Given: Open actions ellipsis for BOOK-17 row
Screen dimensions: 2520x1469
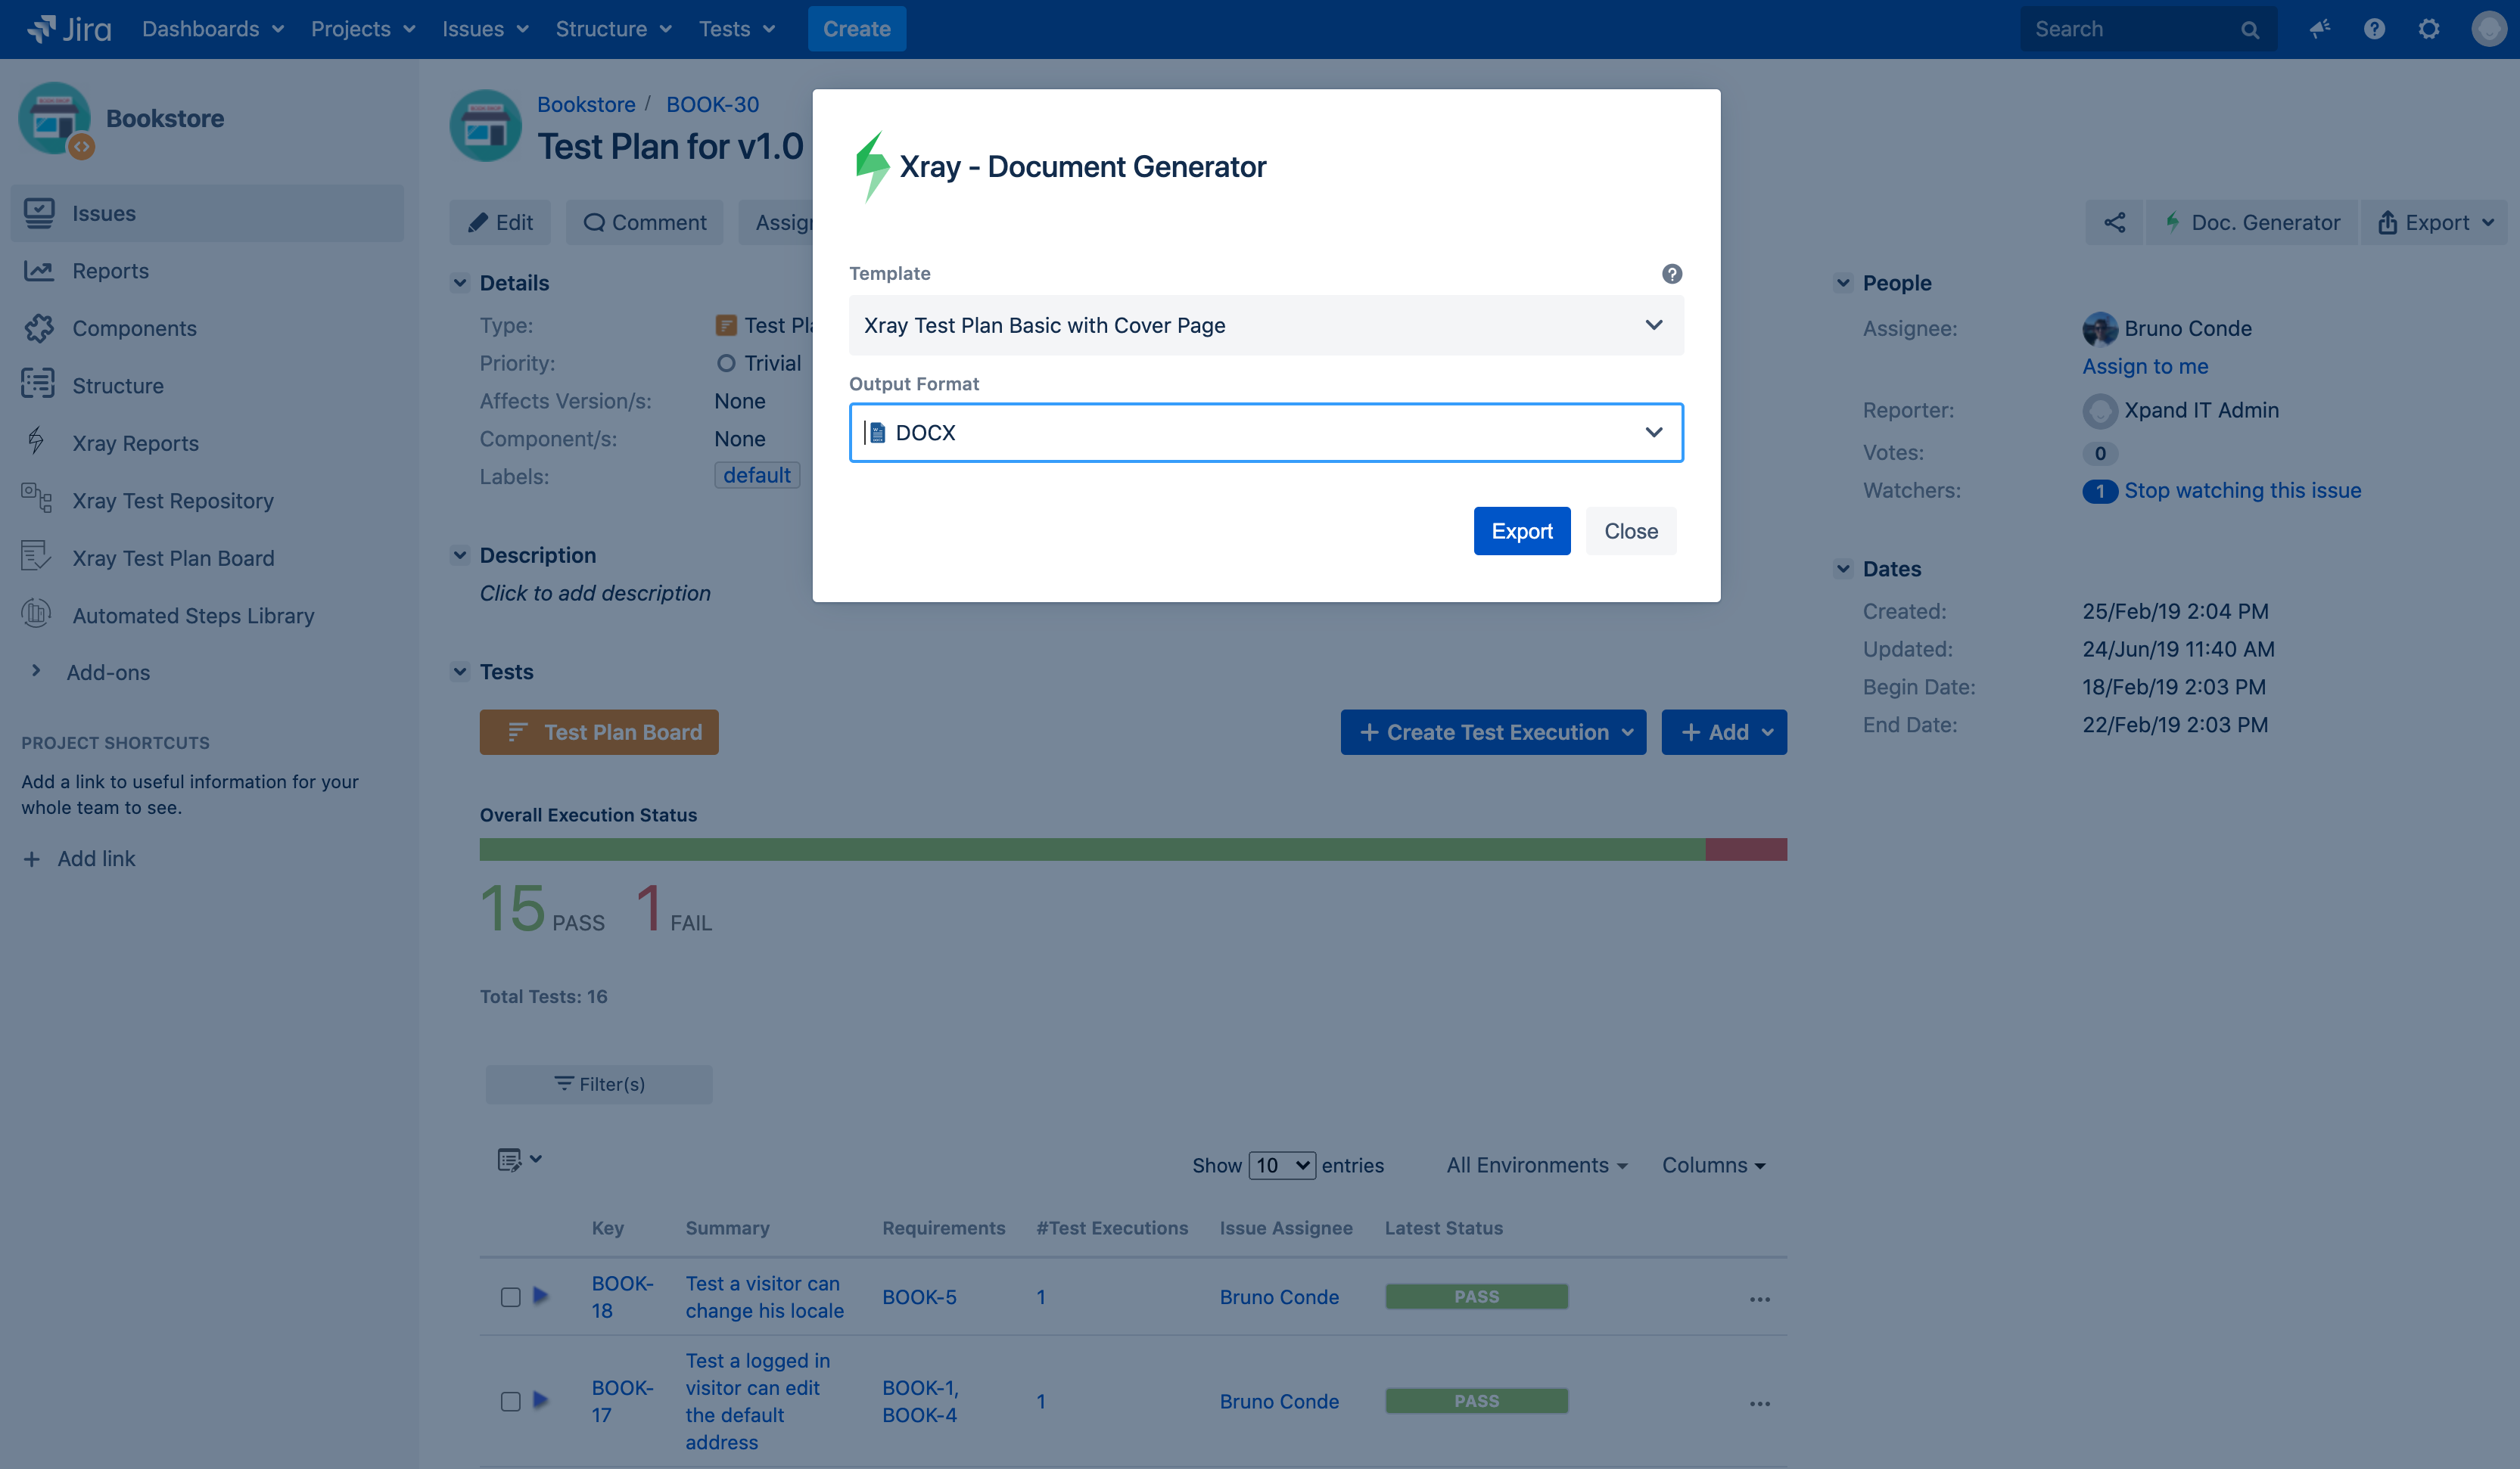Looking at the screenshot, I should point(1760,1404).
